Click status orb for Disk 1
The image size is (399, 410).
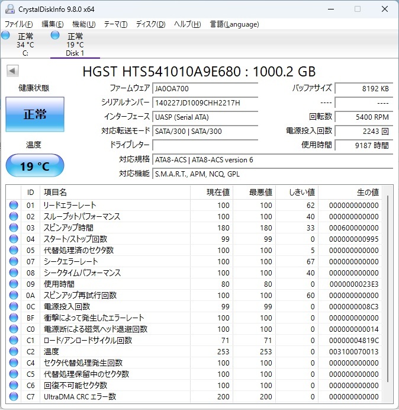pos(55,35)
